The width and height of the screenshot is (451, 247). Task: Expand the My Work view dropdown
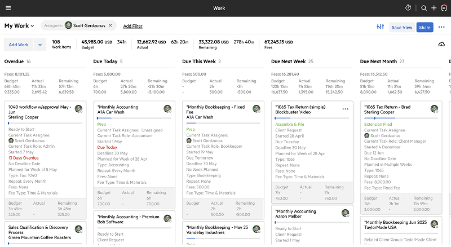[32, 26]
